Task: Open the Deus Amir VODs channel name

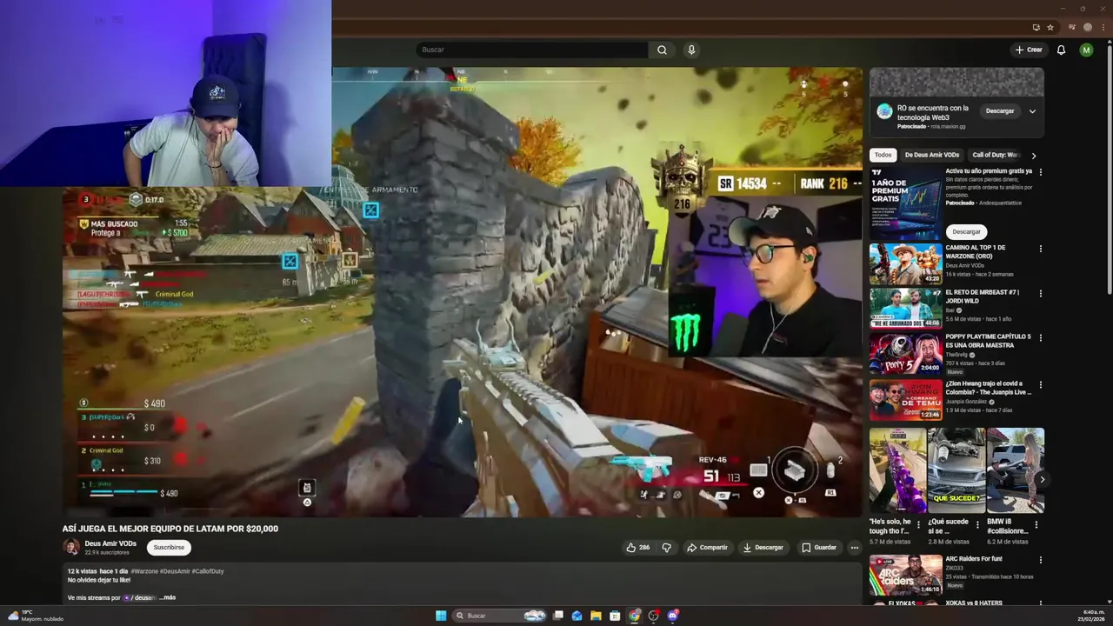Action: pyautogui.click(x=110, y=543)
